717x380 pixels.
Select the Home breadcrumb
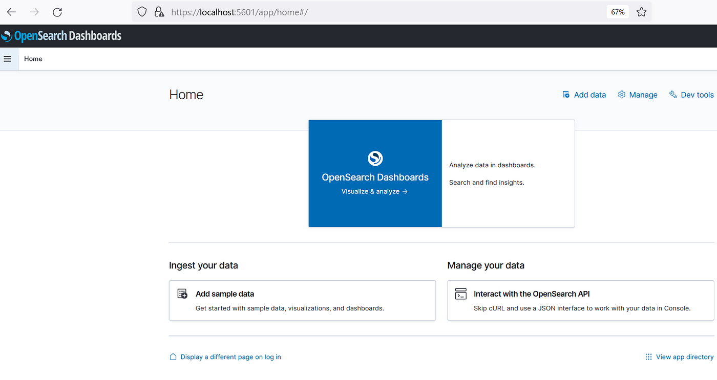pos(33,59)
